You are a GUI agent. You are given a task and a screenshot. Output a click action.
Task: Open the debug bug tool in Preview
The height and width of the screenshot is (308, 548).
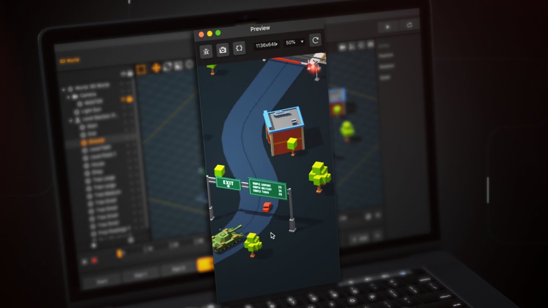click(x=206, y=52)
